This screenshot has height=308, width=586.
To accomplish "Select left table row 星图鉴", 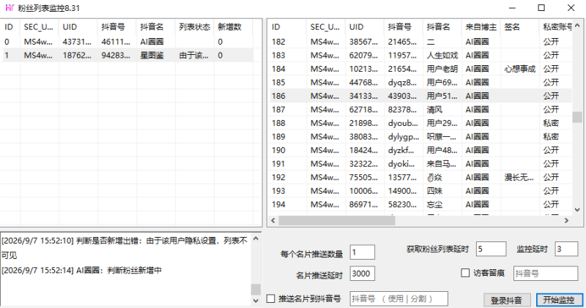I will [127, 56].
